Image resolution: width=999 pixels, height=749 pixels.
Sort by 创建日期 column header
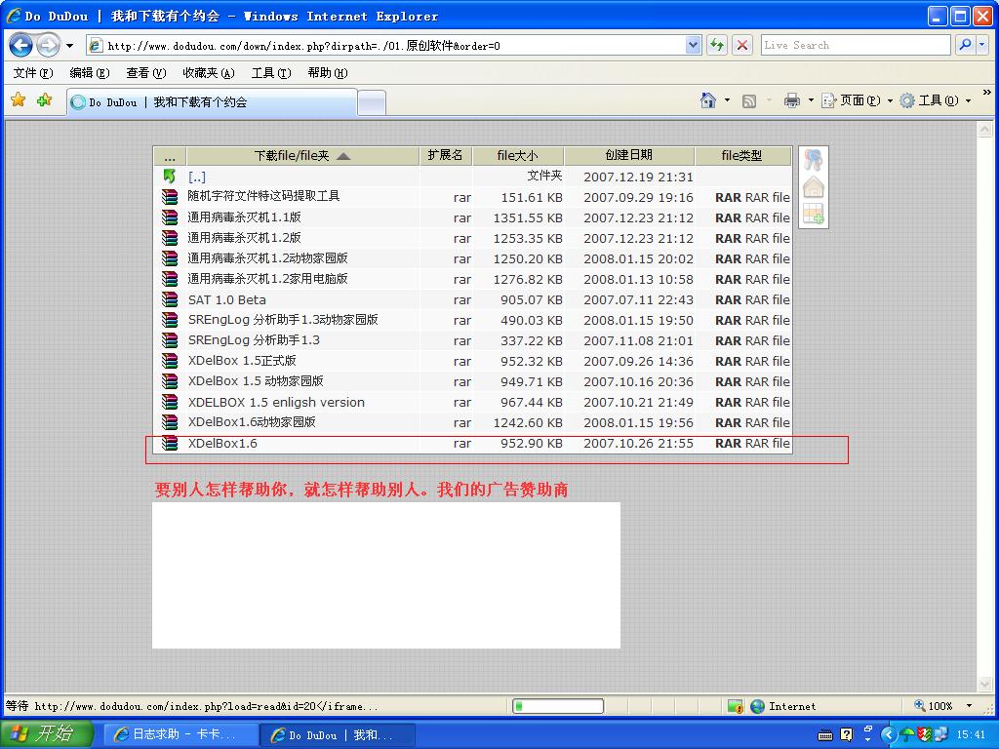(x=629, y=155)
